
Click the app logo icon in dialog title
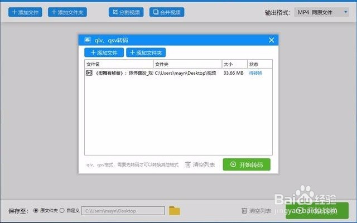(88, 40)
